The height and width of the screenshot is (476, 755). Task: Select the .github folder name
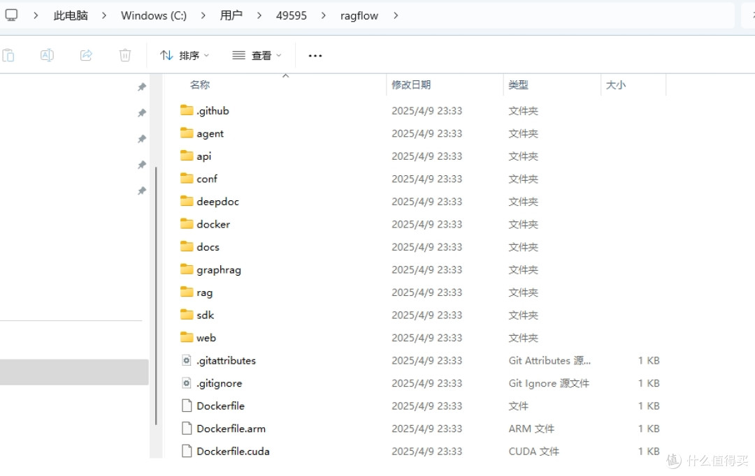(x=213, y=111)
